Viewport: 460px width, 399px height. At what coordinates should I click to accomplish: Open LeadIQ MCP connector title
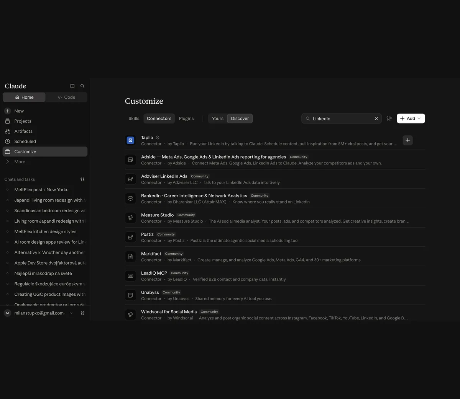tap(154, 273)
